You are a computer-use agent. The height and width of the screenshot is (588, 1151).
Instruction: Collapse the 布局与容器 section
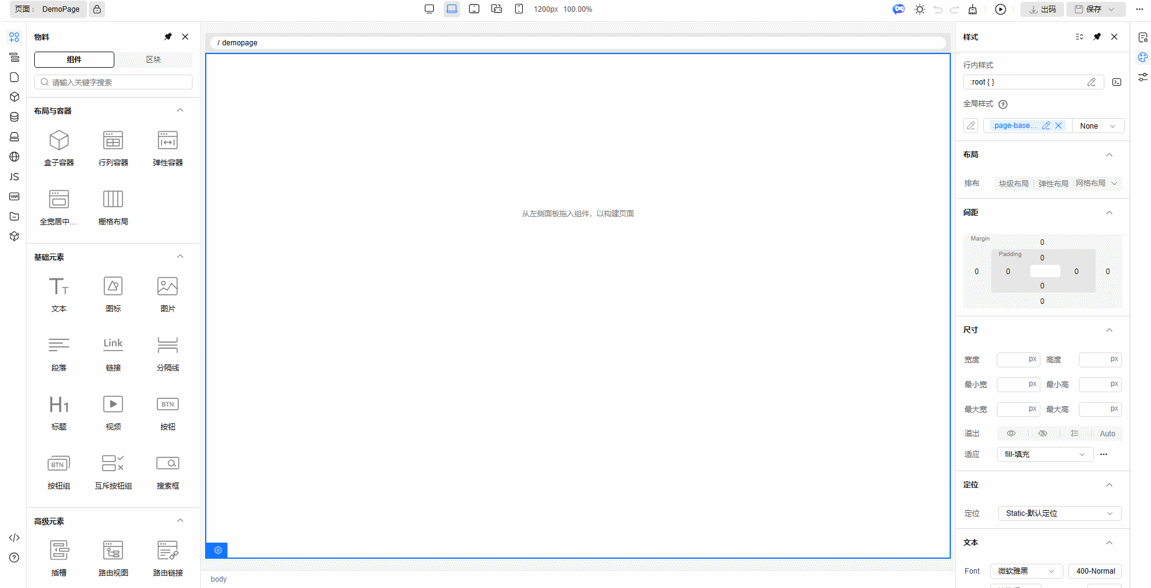180,111
